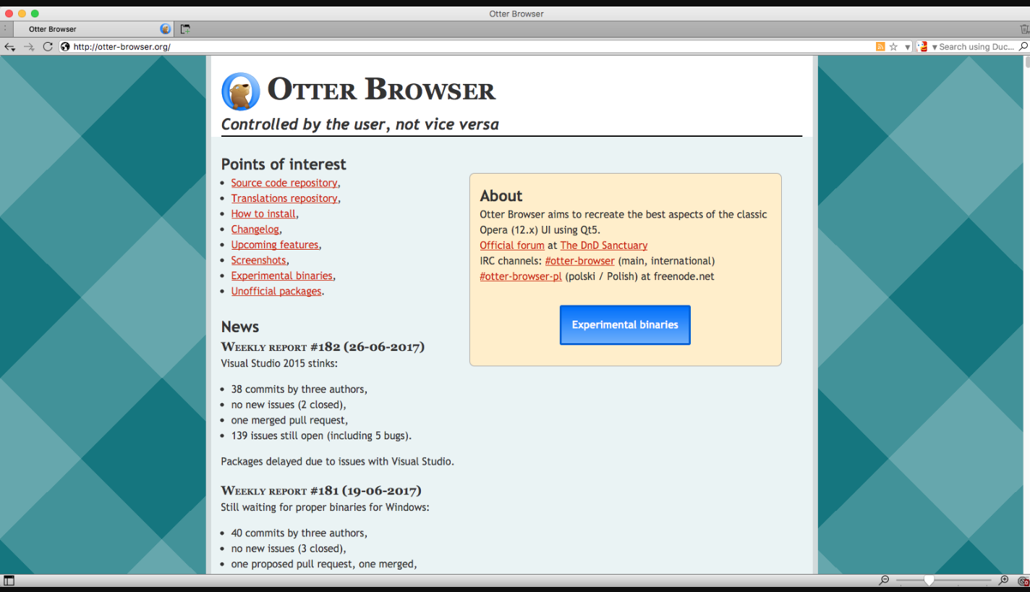Click the tab bar drag handle
The height and width of the screenshot is (592, 1030).
[x=5, y=29]
